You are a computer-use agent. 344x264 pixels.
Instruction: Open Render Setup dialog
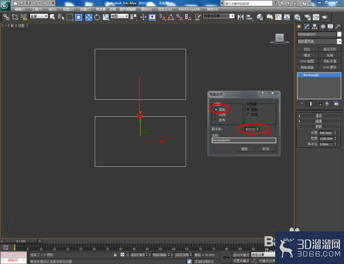click(307, 17)
